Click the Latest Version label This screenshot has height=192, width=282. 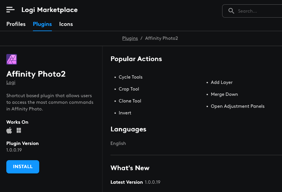pyautogui.click(x=127, y=182)
